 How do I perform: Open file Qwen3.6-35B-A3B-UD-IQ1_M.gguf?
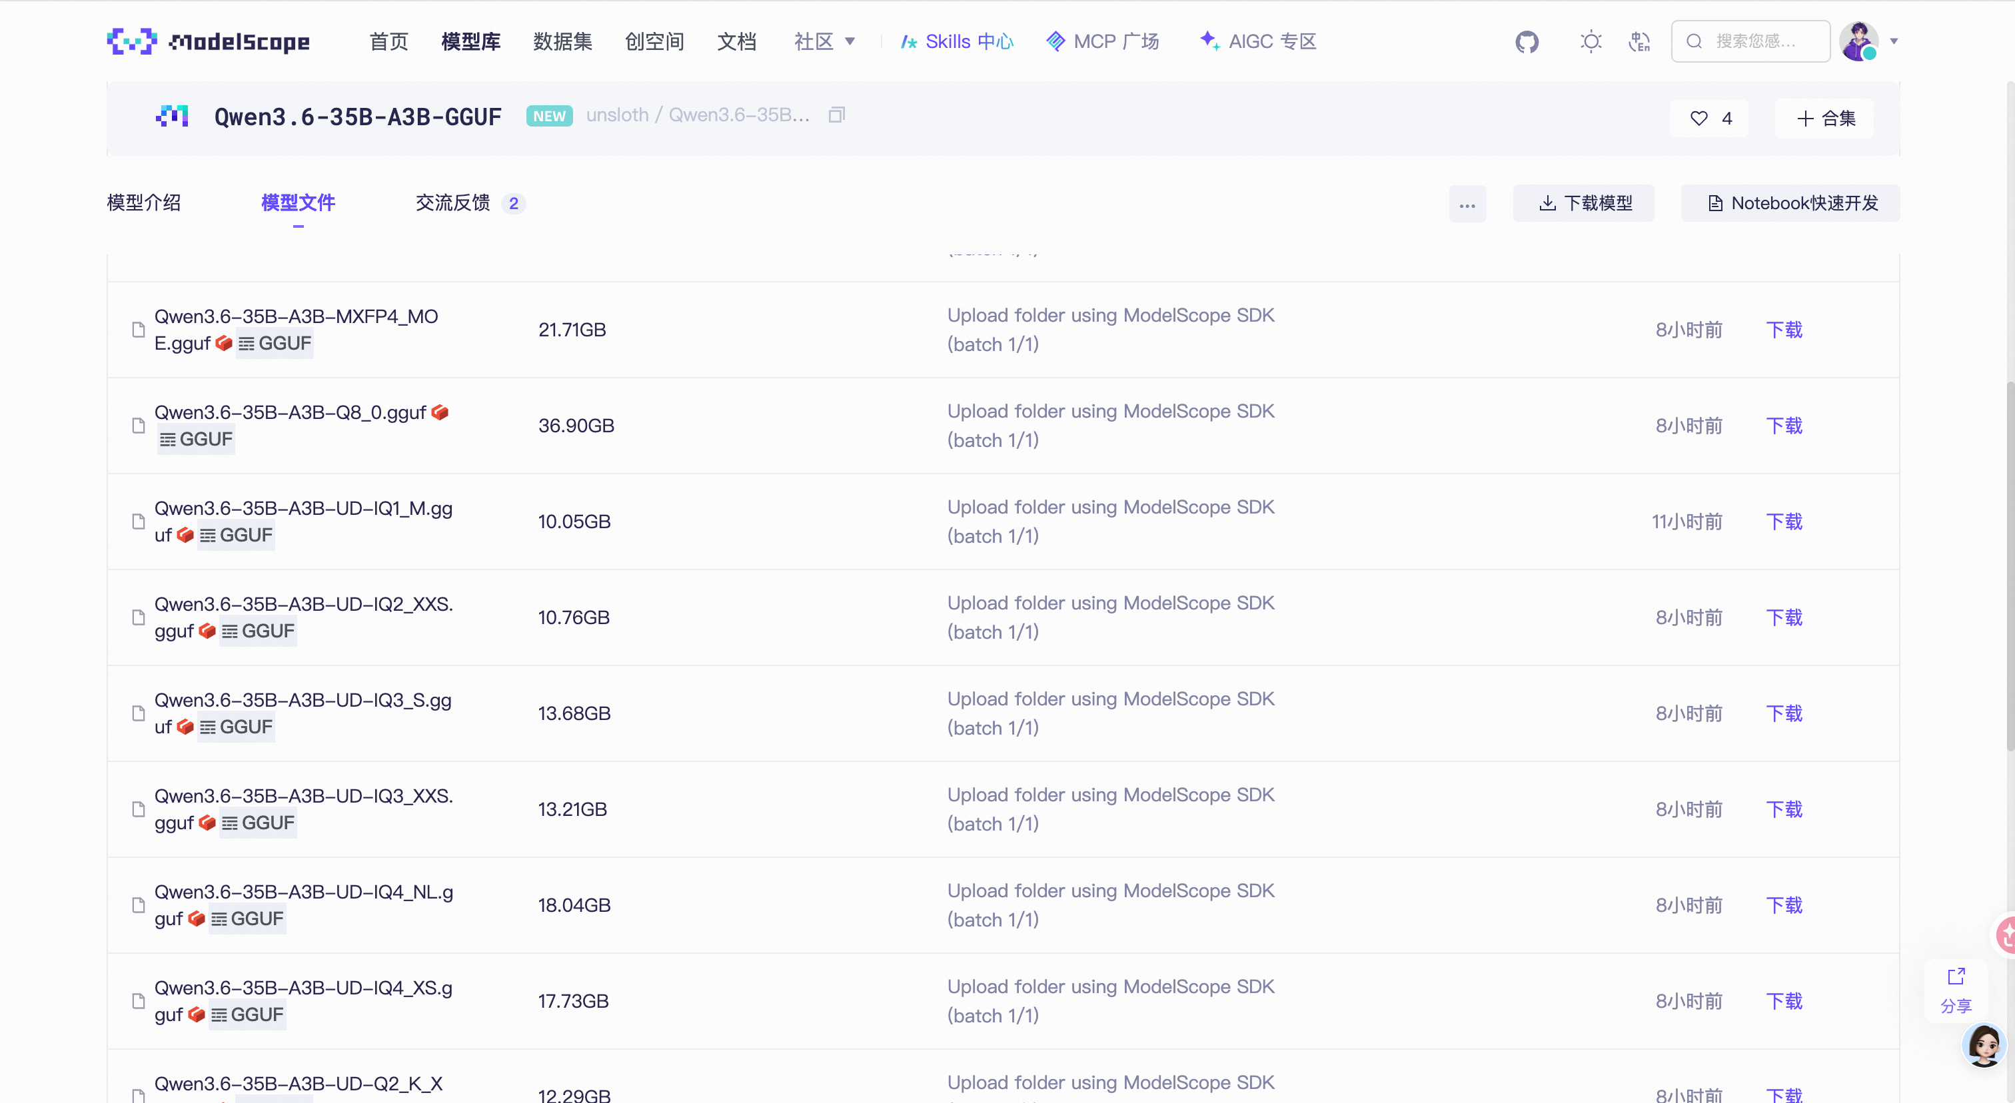pyautogui.click(x=303, y=522)
